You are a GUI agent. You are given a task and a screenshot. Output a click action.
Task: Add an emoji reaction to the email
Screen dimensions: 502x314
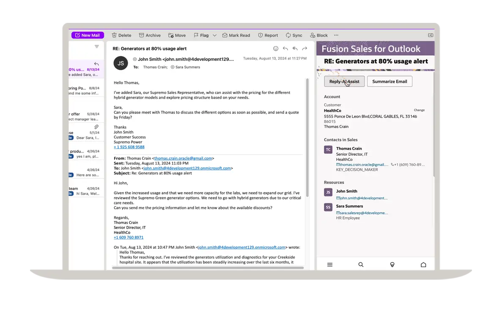tap(276, 49)
